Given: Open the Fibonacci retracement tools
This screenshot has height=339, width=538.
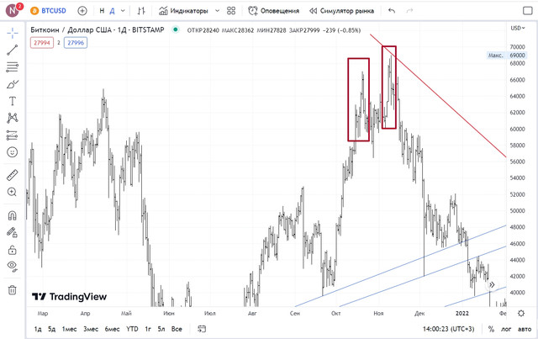Looking at the screenshot, I should tap(13, 67).
